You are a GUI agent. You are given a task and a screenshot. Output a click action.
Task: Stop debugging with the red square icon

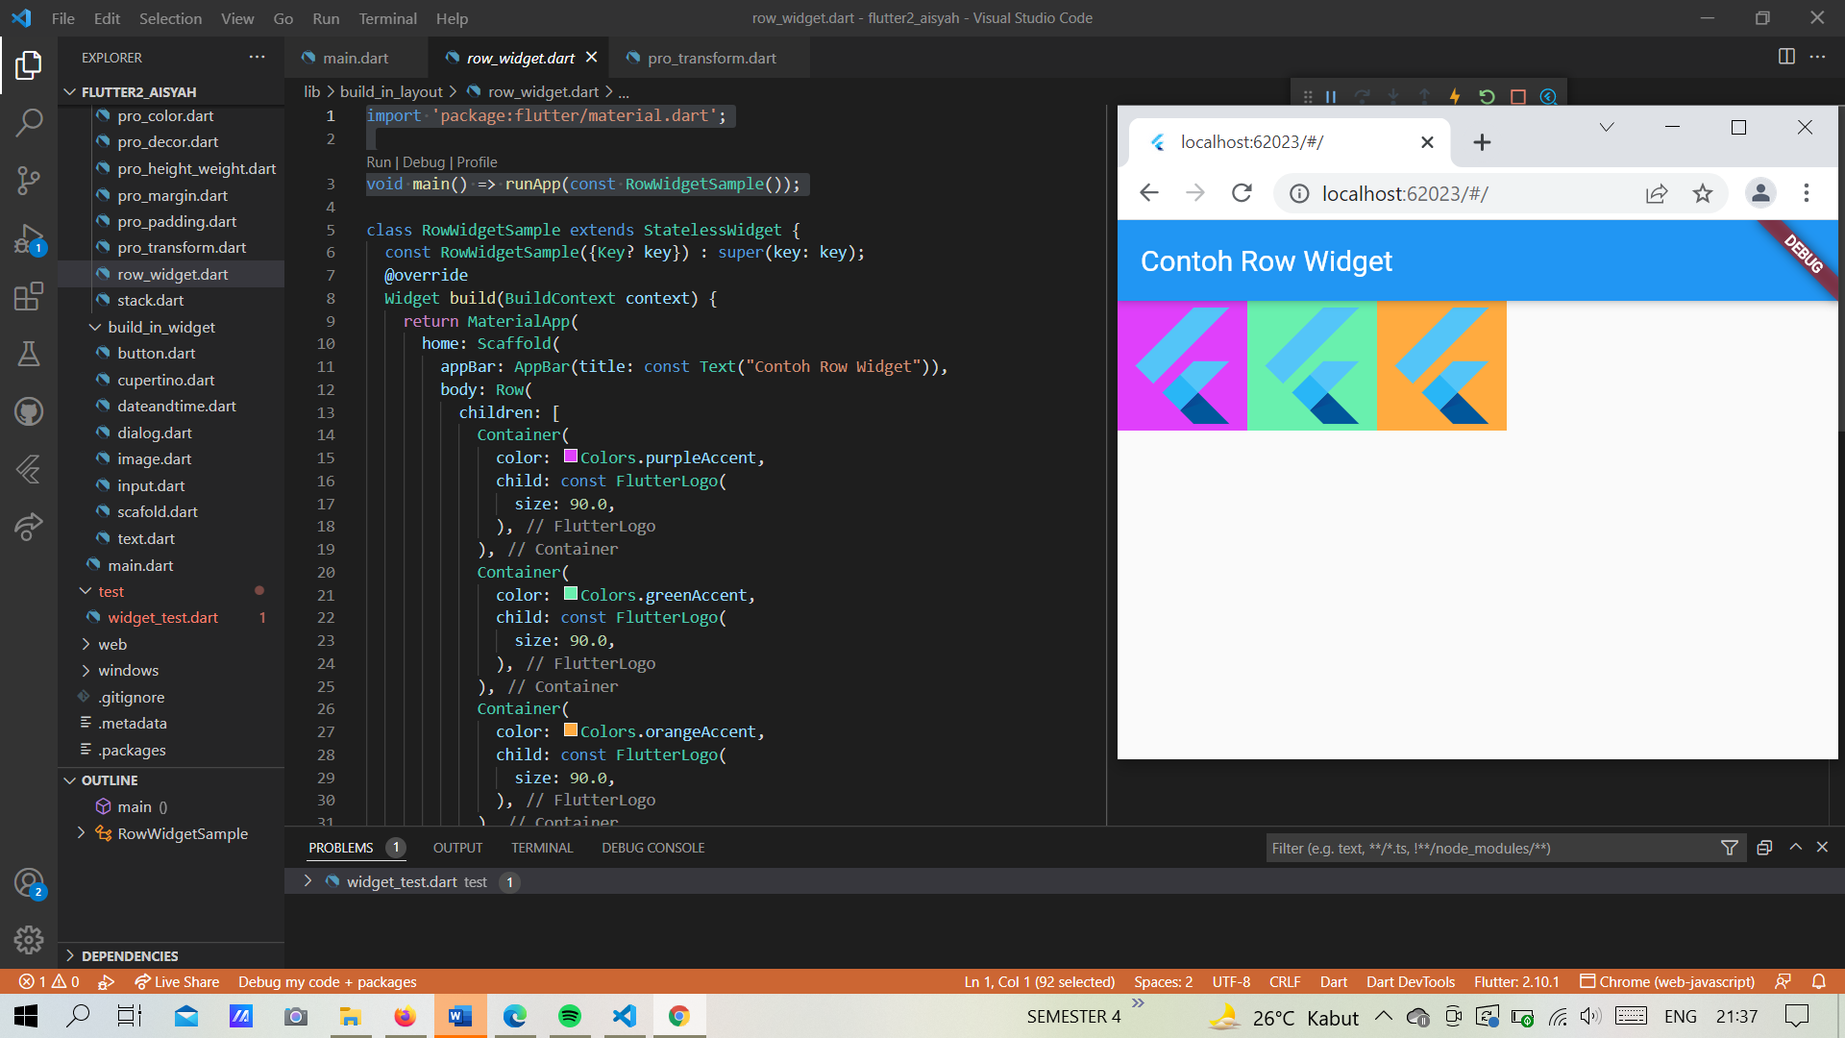click(x=1517, y=96)
